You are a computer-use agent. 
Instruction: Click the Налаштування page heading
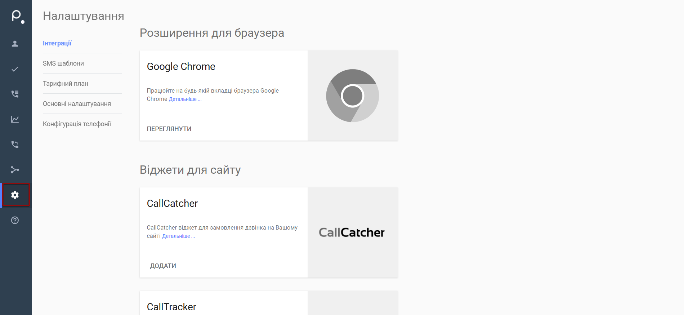pos(84,16)
